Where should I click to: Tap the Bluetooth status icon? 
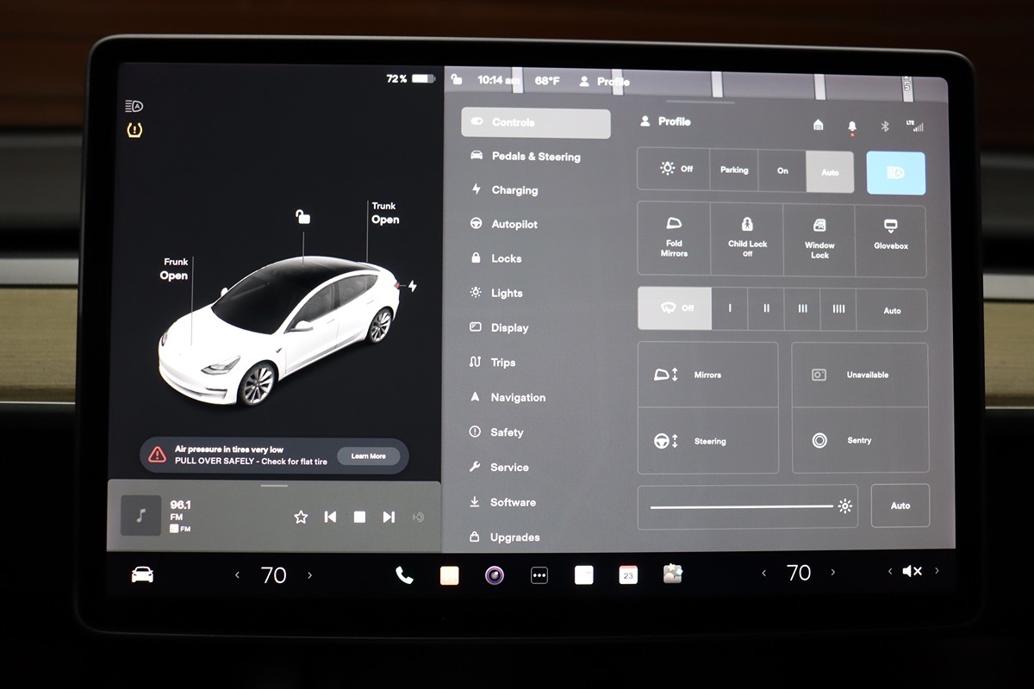(x=884, y=126)
